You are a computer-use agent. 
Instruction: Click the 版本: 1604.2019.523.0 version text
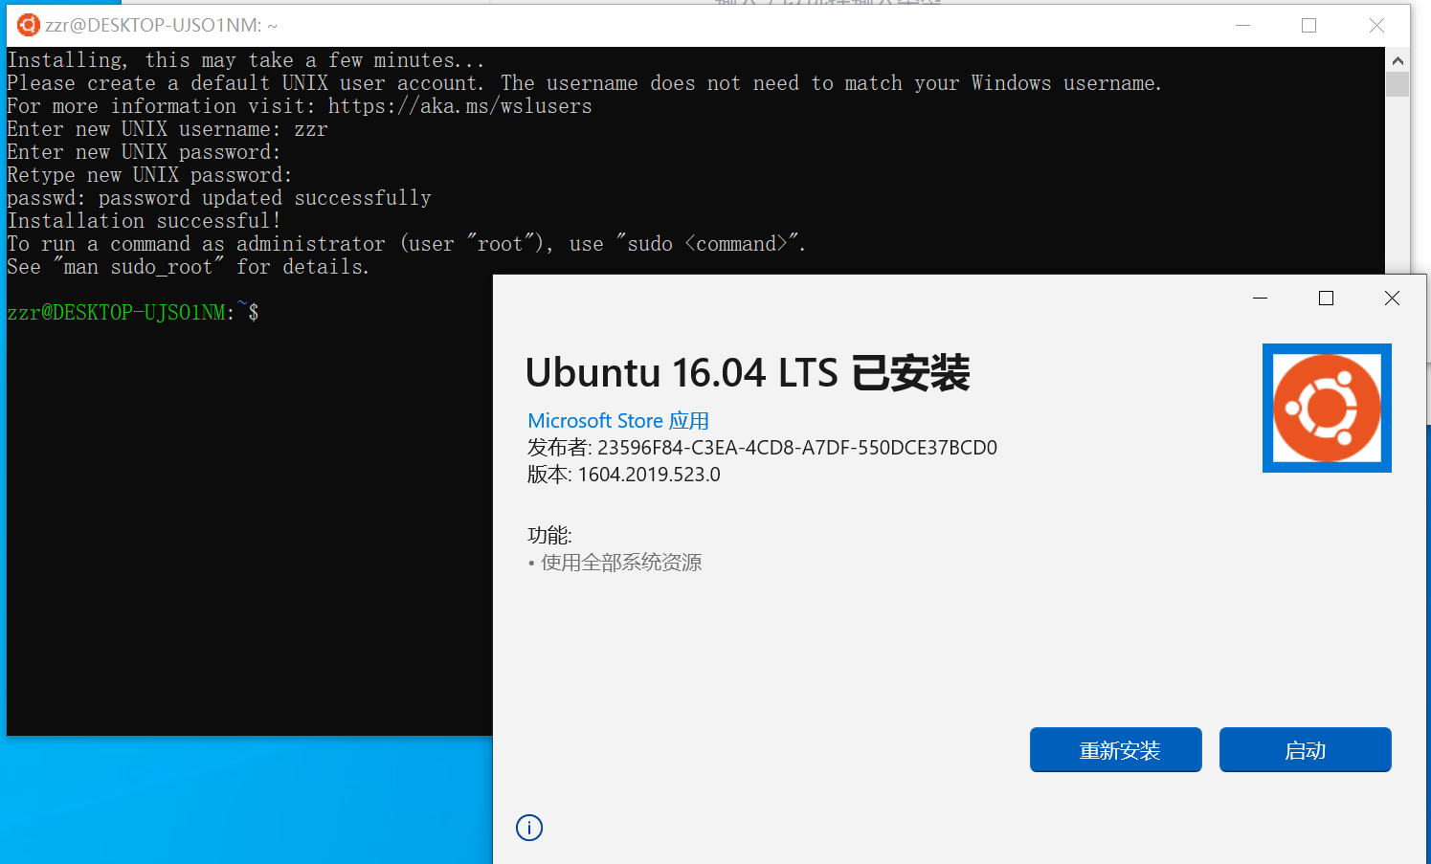[x=623, y=475]
